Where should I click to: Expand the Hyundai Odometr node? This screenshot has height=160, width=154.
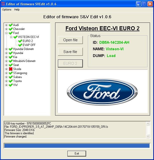(x=6, y=49)
